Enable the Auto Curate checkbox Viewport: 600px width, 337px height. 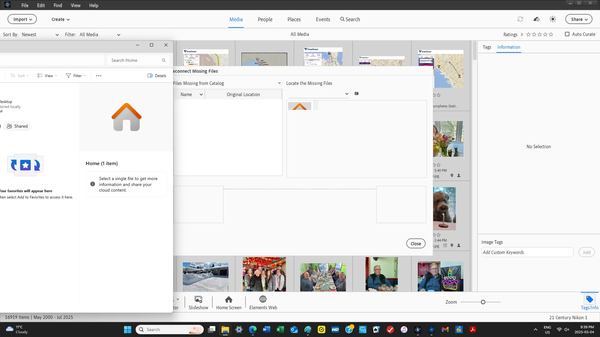point(567,34)
